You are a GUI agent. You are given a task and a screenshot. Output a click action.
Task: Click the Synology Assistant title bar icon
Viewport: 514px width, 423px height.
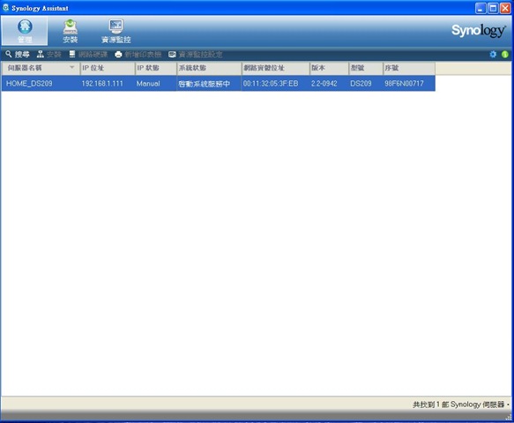coord(5,8)
